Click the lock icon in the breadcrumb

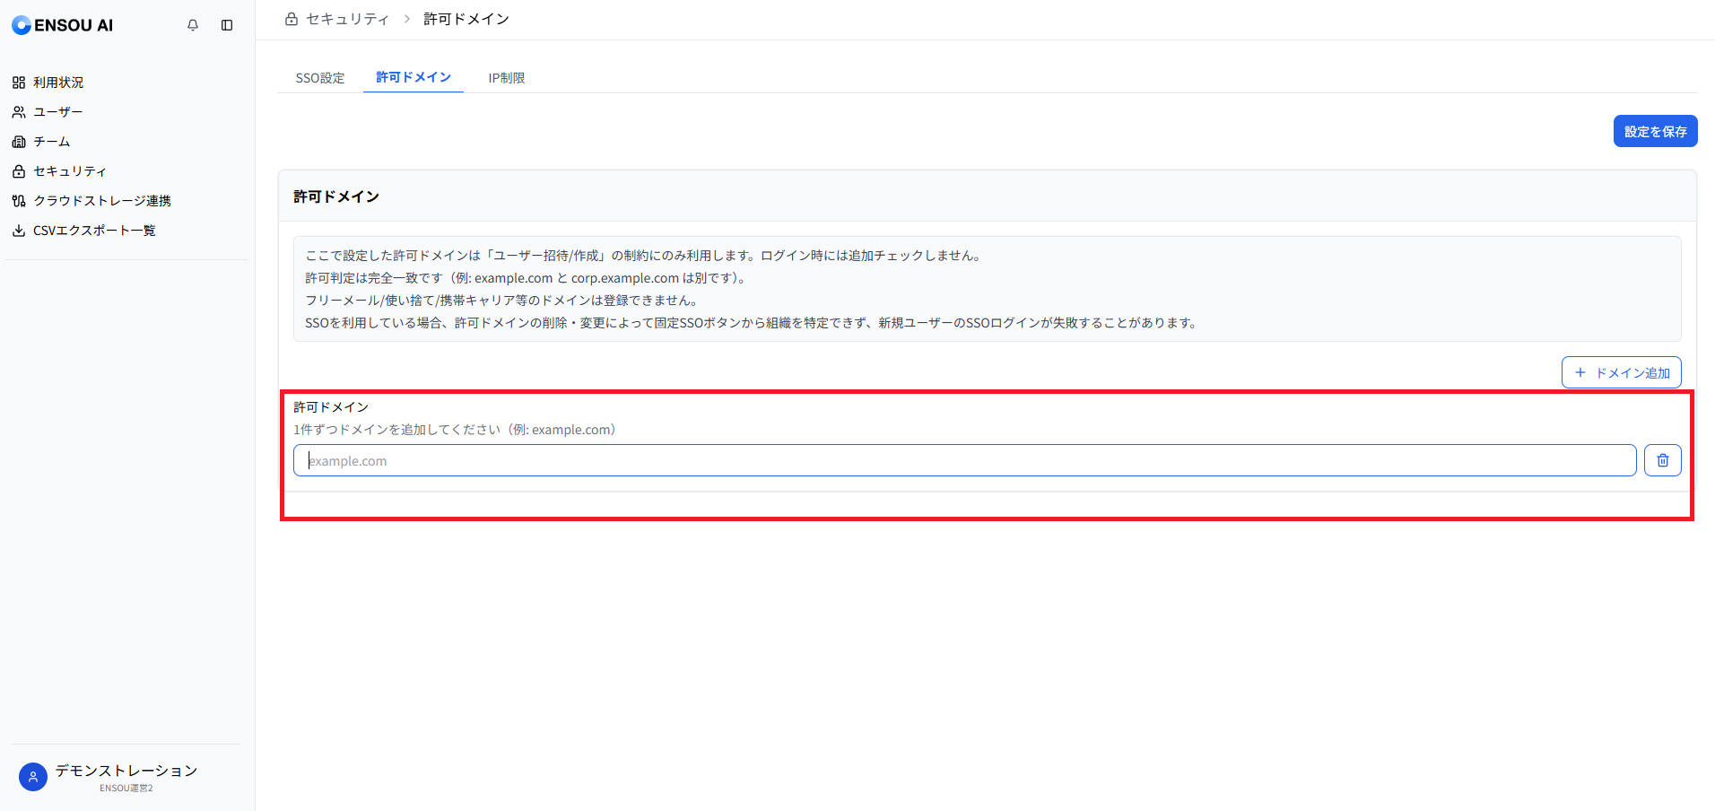292,19
